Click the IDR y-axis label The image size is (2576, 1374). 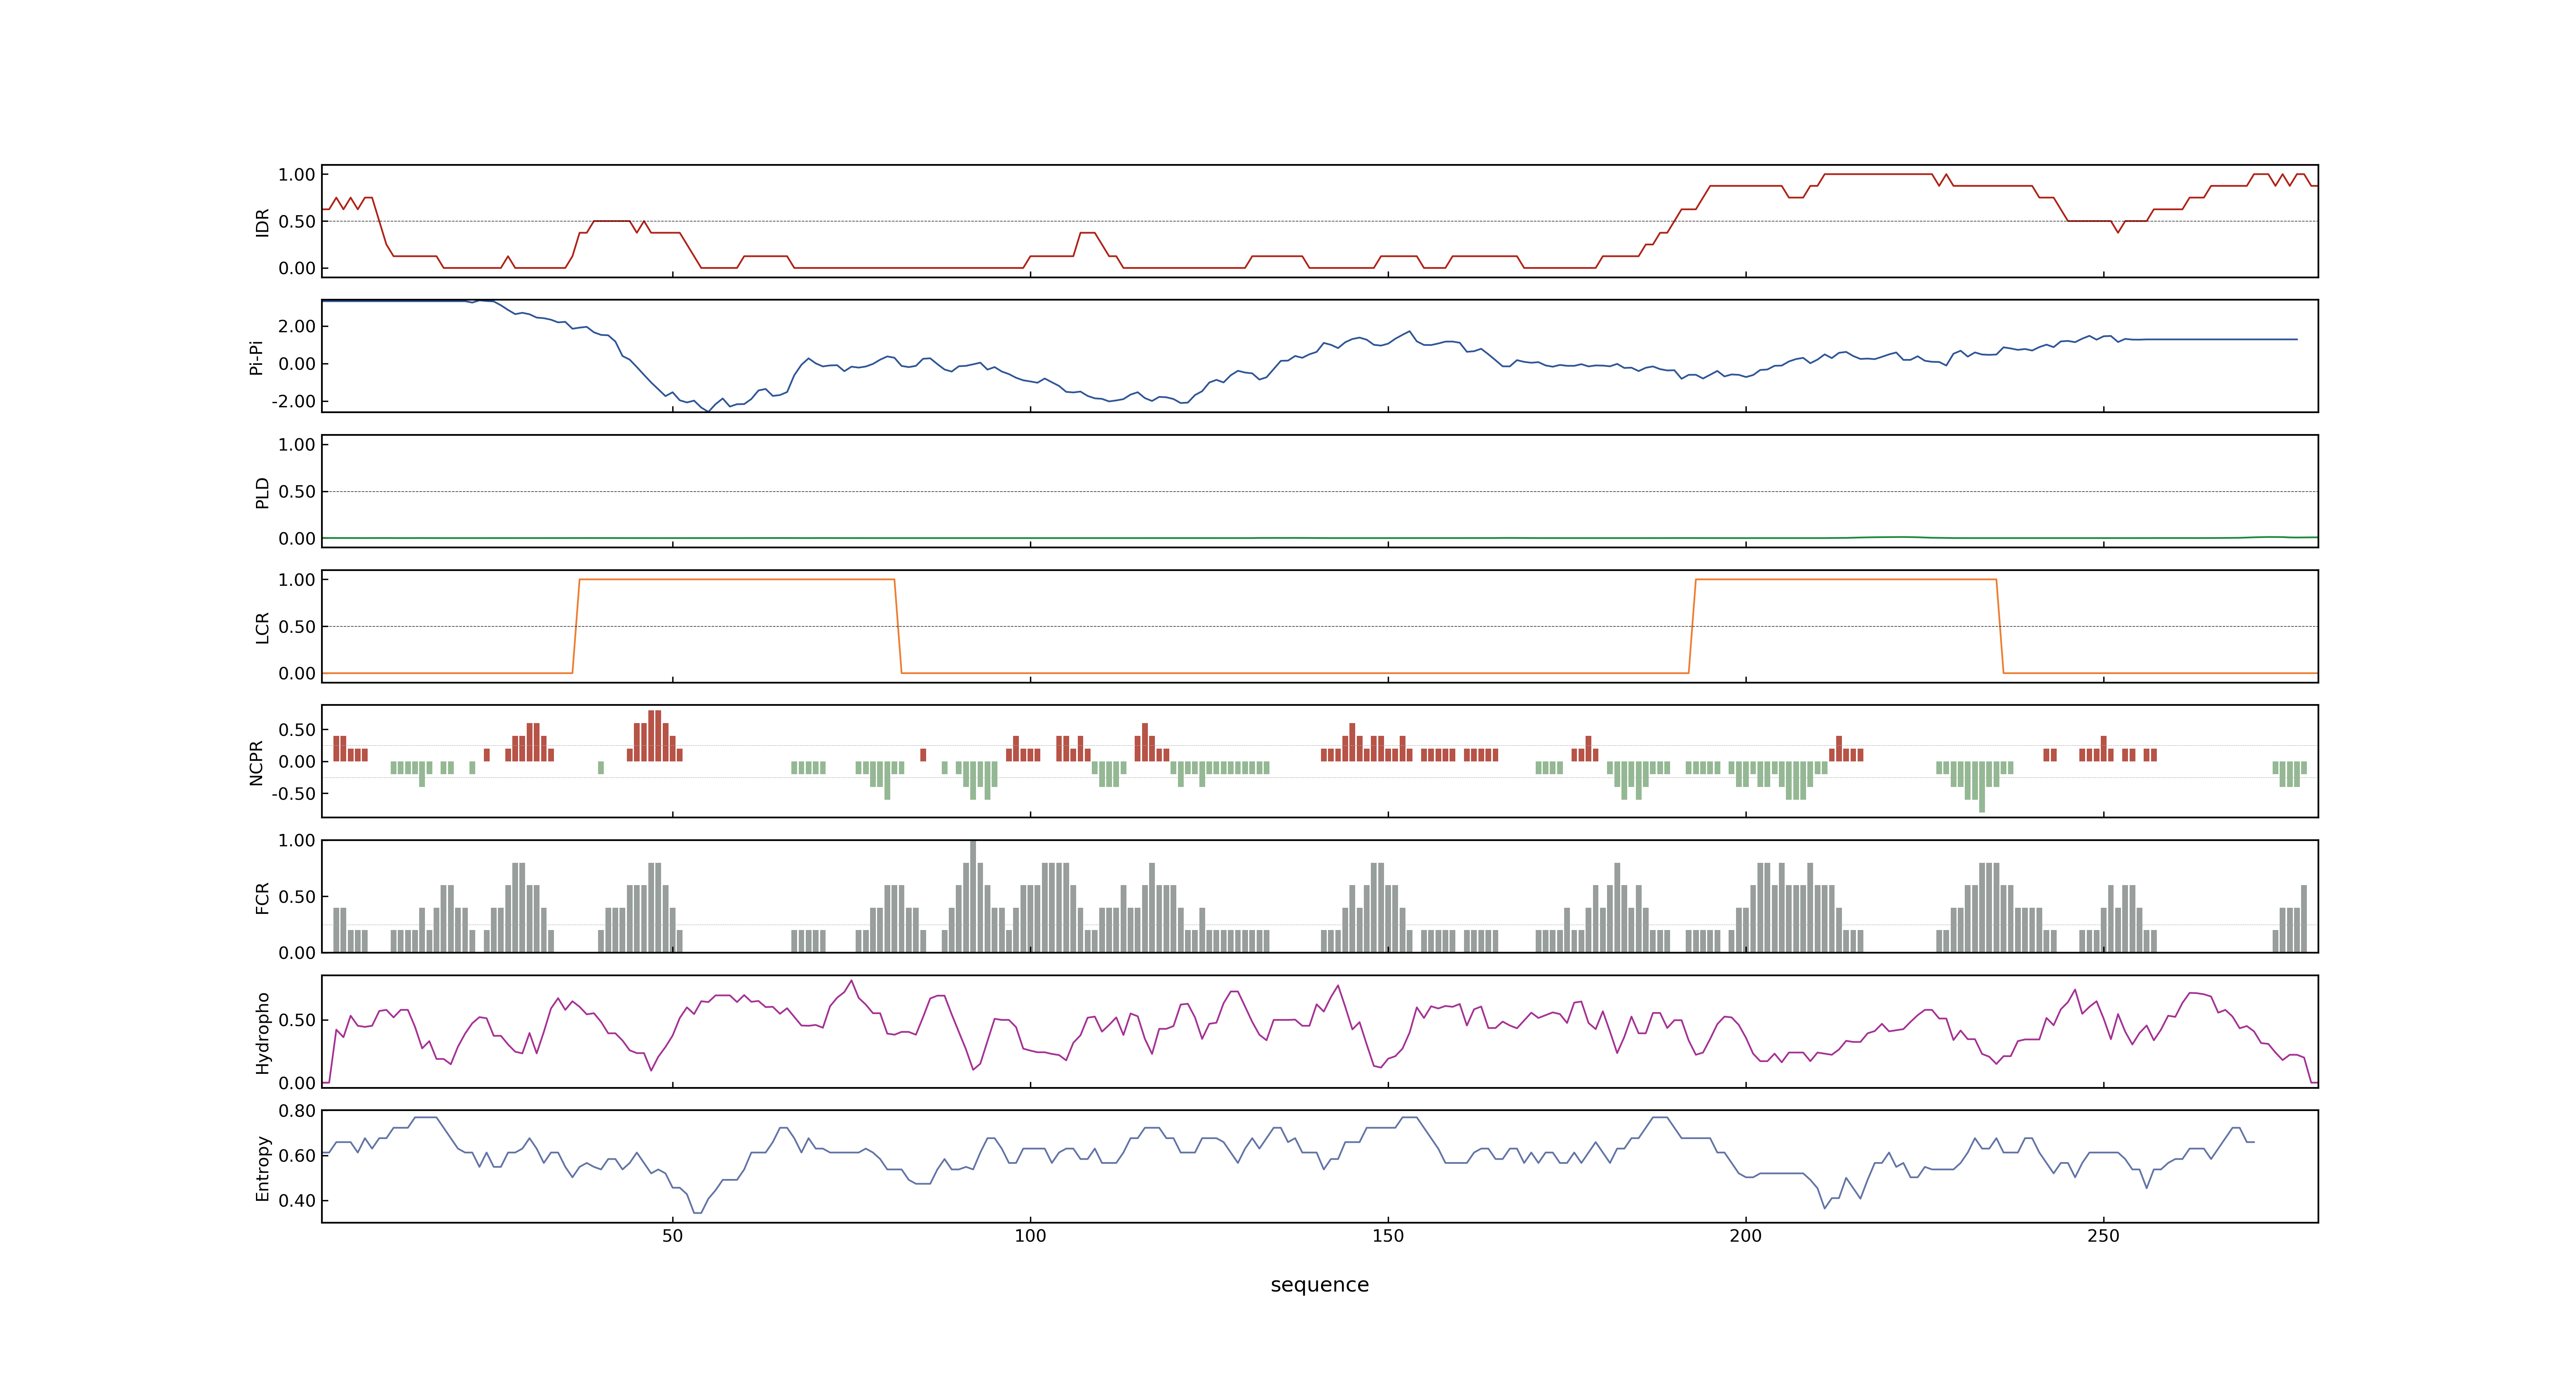pos(262,222)
